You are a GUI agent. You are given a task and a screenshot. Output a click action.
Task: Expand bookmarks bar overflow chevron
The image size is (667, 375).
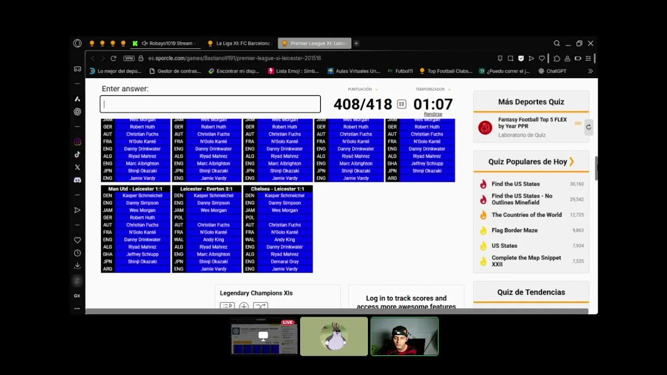click(590, 71)
